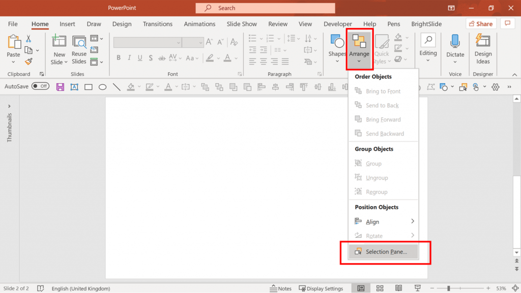The image size is (521, 293).
Task: Click the spell check book icon in status bar
Action: pyautogui.click(x=41, y=288)
